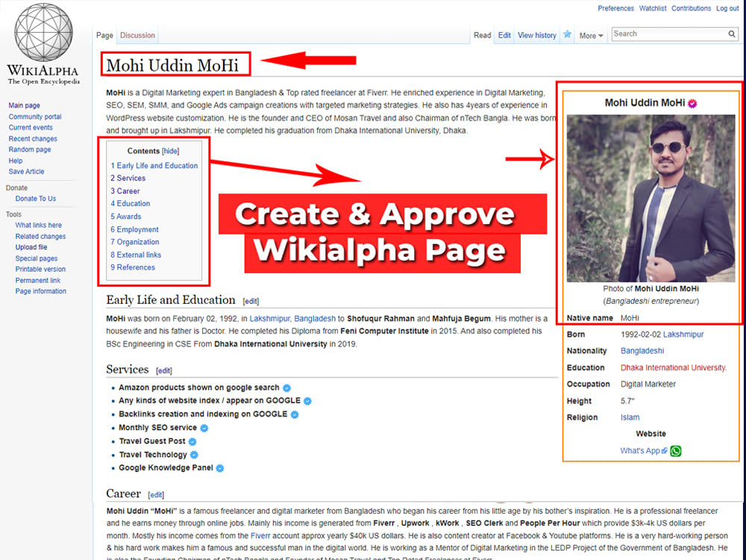Screen dimensions: 746x560
Task: Open Help link in sidebar
Action: click(x=15, y=161)
